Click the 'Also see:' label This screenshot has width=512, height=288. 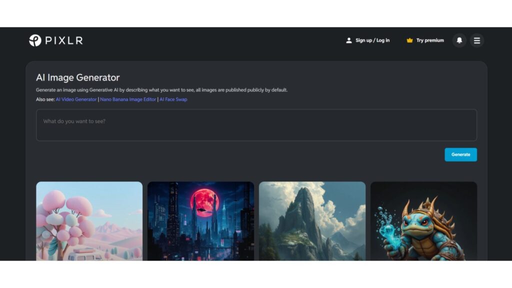click(x=45, y=99)
